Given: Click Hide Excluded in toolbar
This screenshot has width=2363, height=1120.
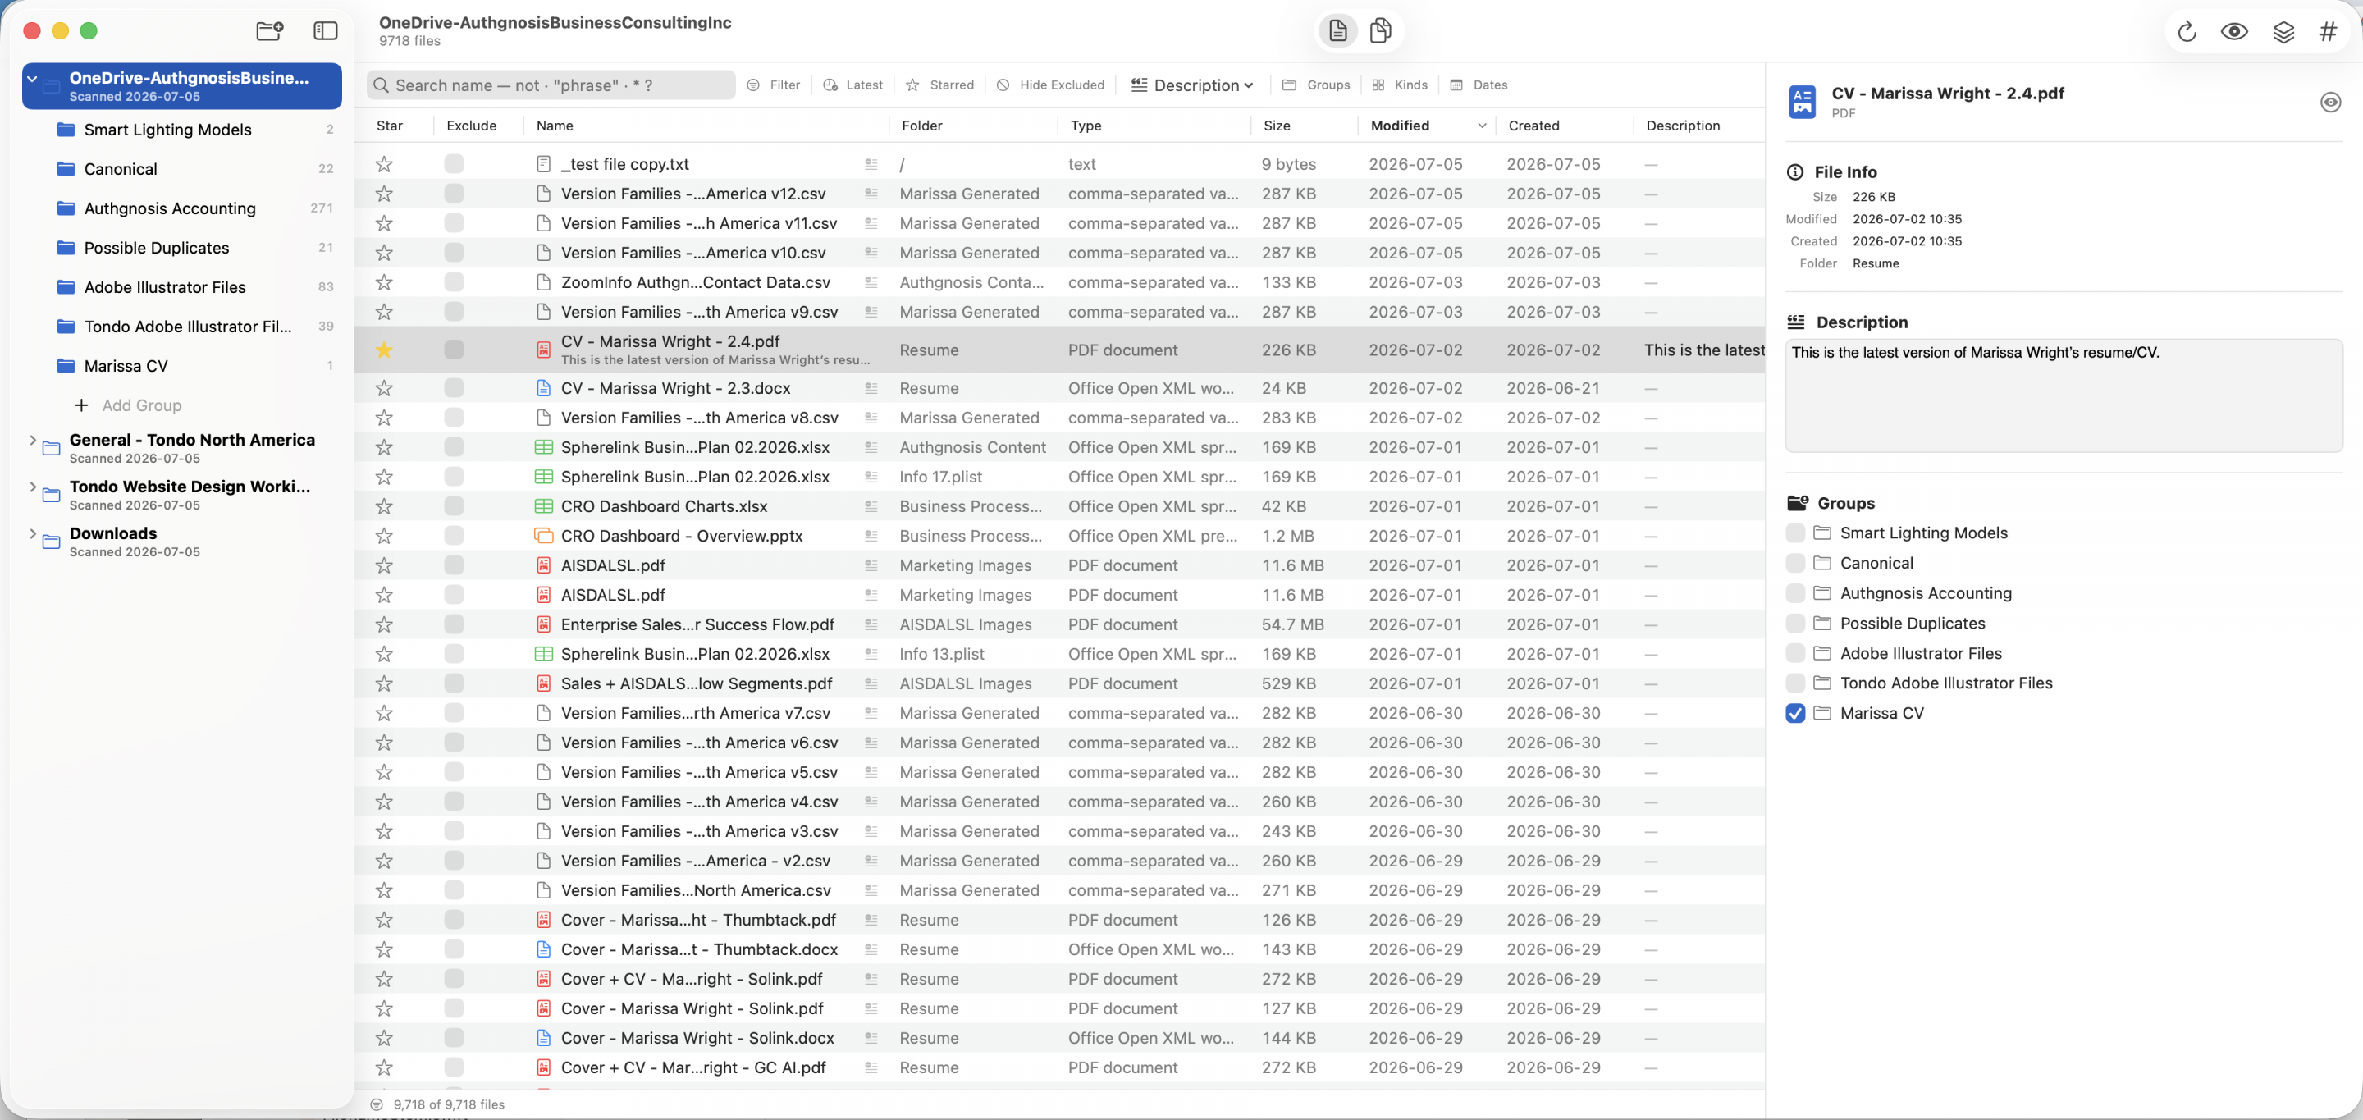Looking at the screenshot, I should coord(1050,85).
